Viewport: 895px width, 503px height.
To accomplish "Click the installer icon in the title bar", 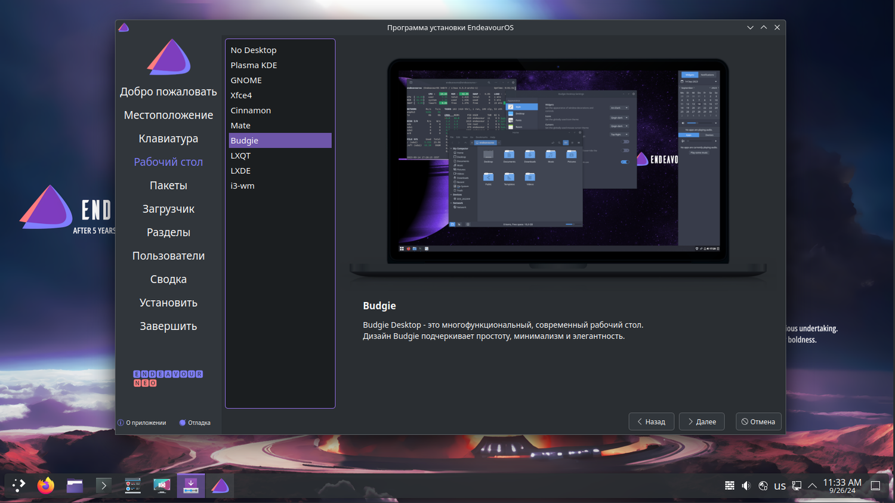I will point(124,27).
